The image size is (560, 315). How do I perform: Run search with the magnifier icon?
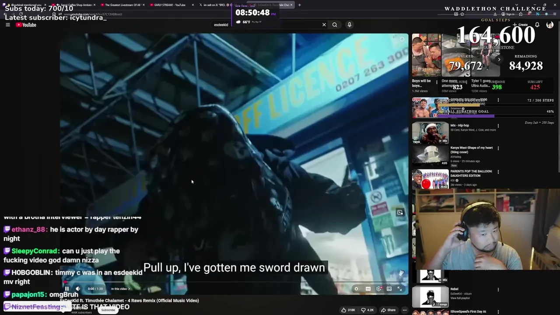point(335,25)
